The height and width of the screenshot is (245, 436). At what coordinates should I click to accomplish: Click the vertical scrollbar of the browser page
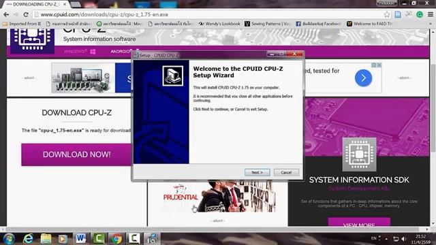433,108
